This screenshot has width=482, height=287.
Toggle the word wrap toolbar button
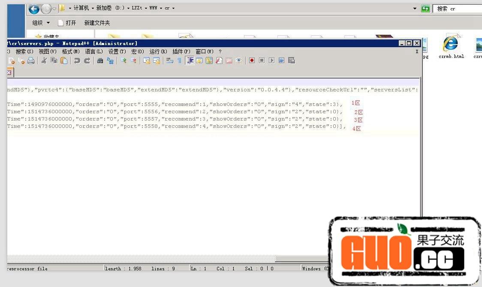(x=170, y=61)
